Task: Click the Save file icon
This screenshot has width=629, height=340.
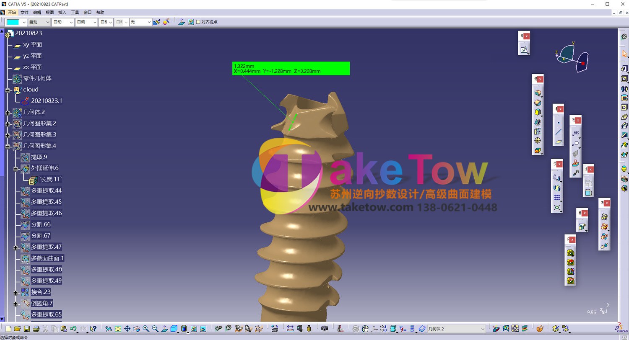Action: coord(26,329)
